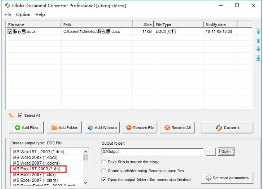Select MS Excel 2007 (*.xlsx) output type
This screenshot has width=263, height=189.
34,175
